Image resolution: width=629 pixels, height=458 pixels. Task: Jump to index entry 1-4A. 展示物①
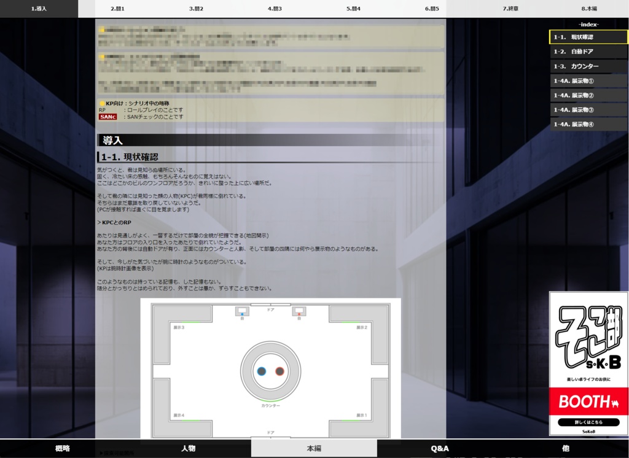pos(588,80)
